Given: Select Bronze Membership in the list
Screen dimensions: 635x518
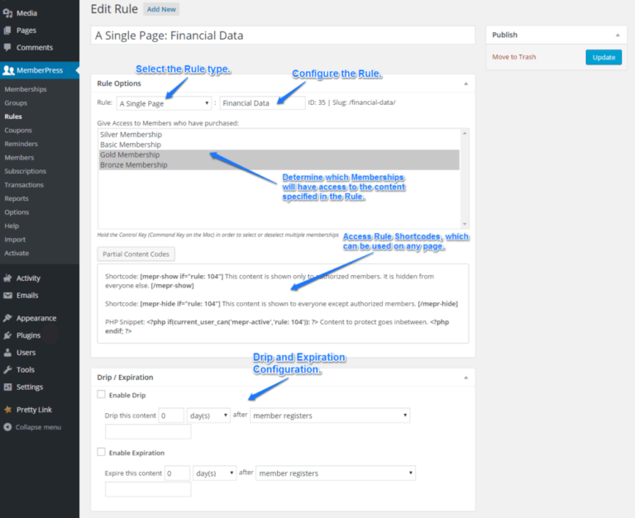Looking at the screenshot, I should [x=279, y=164].
